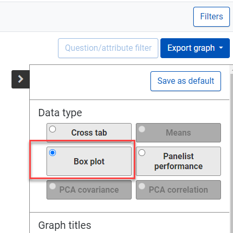Open the Filters button
This screenshot has width=233, height=233.
click(212, 17)
